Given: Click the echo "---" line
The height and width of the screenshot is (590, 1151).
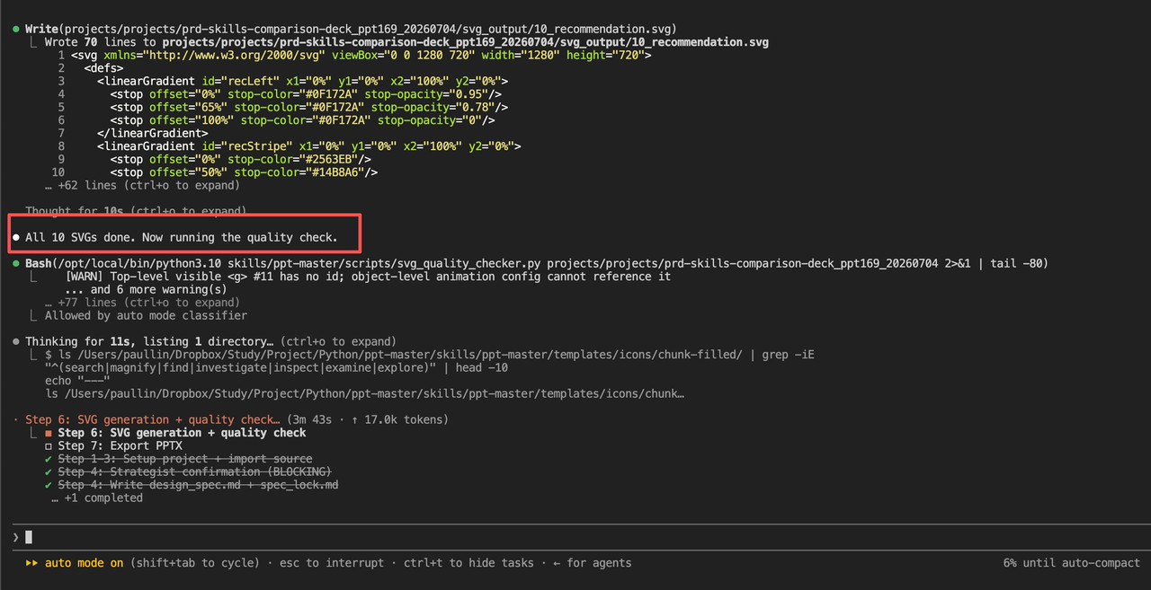Looking at the screenshot, I should point(77,381).
